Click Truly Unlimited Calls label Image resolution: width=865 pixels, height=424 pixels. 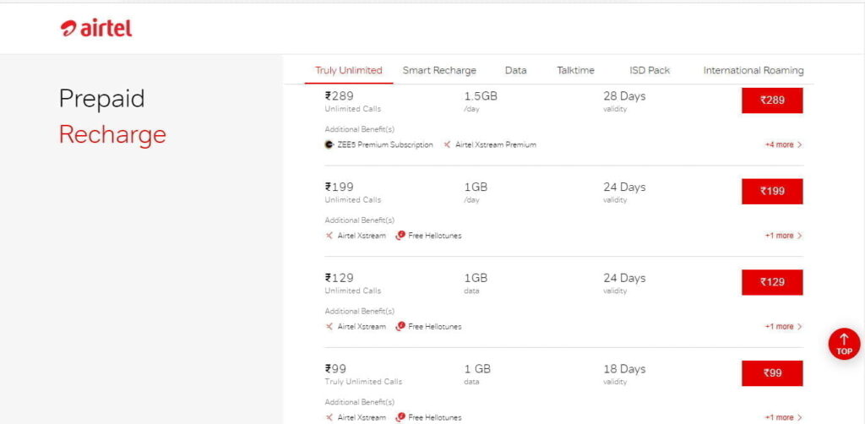point(363,382)
